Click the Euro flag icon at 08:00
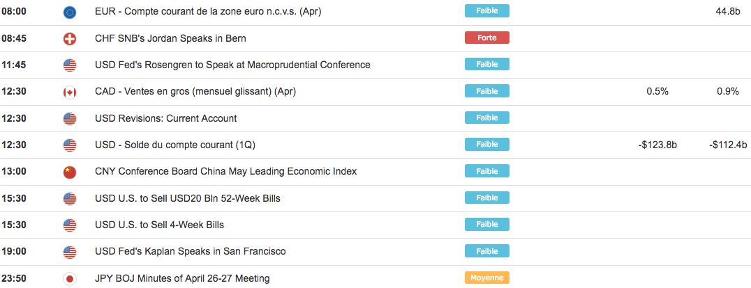The image size is (751, 288). click(x=69, y=12)
